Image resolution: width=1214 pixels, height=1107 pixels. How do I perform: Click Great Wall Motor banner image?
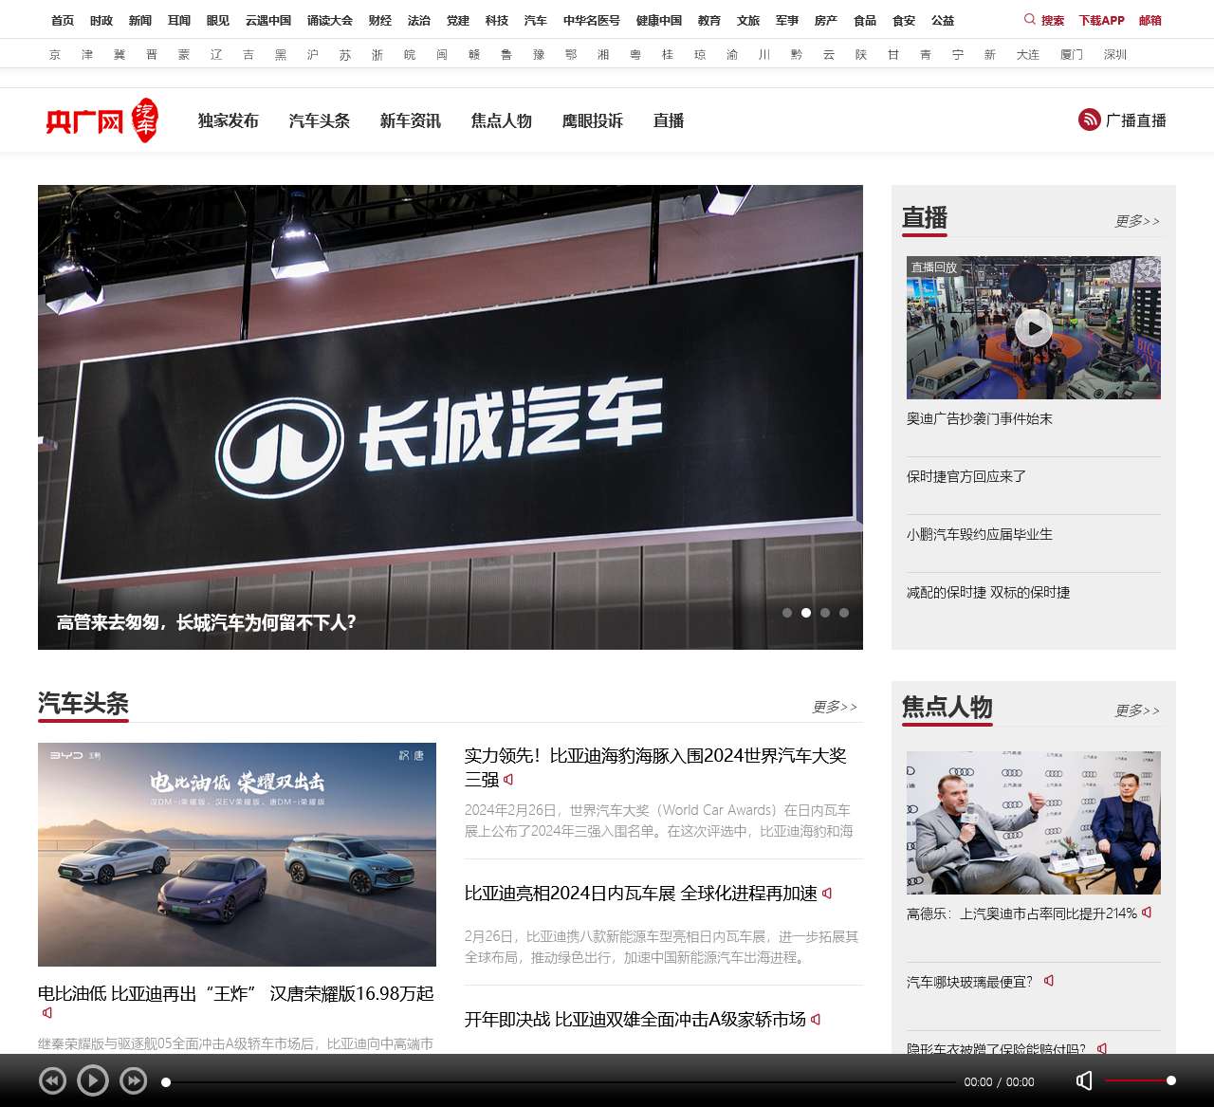[x=451, y=417]
